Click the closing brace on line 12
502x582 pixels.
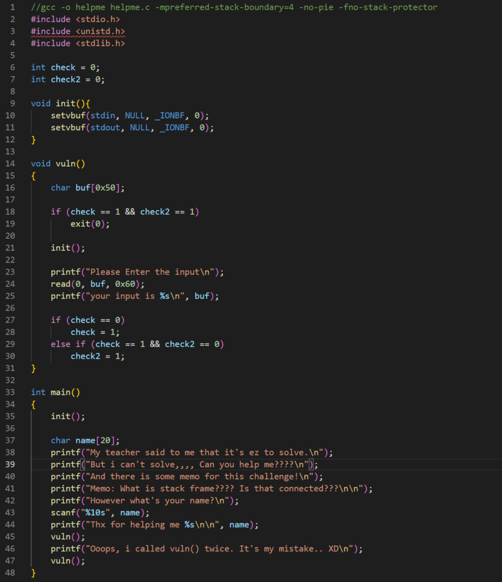click(x=34, y=140)
